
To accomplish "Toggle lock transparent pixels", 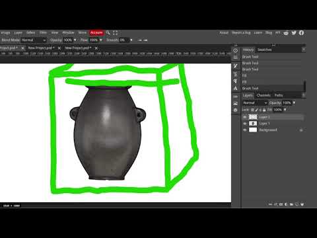I will coord(252,110).
